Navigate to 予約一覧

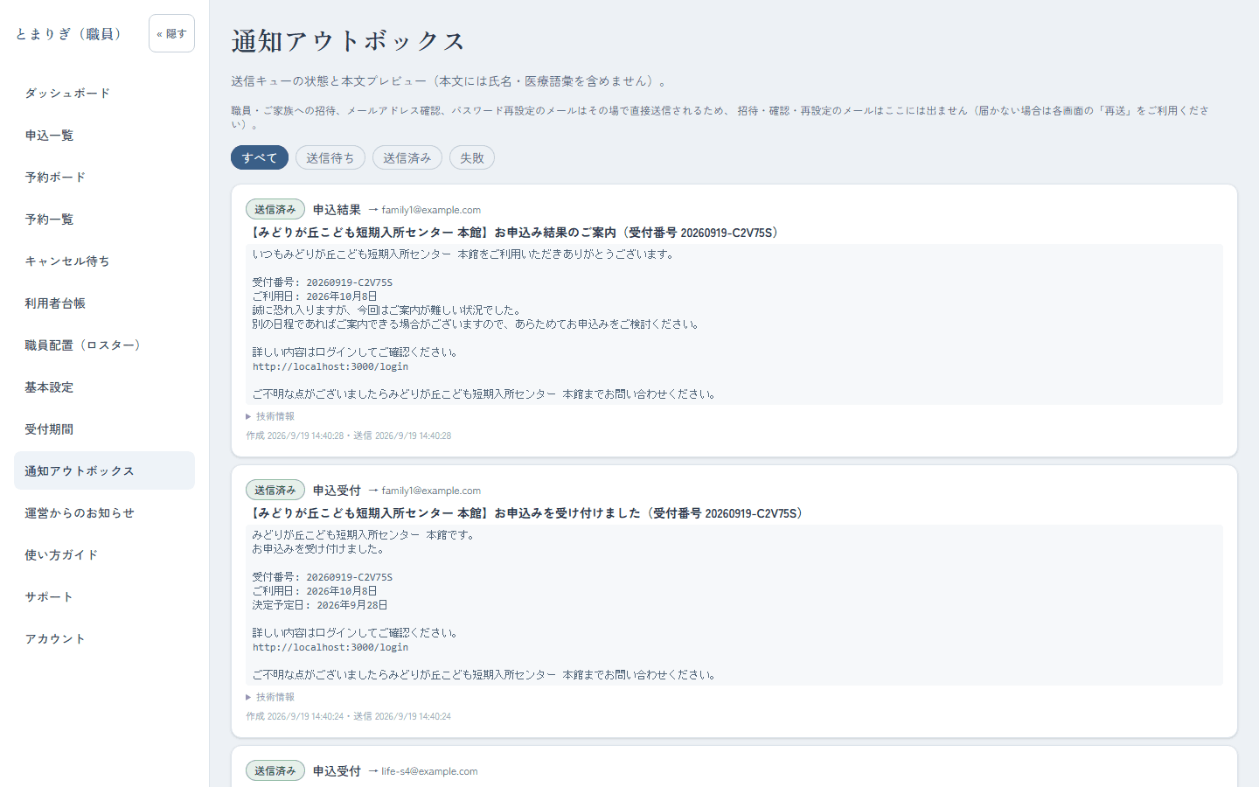point(104,219)
